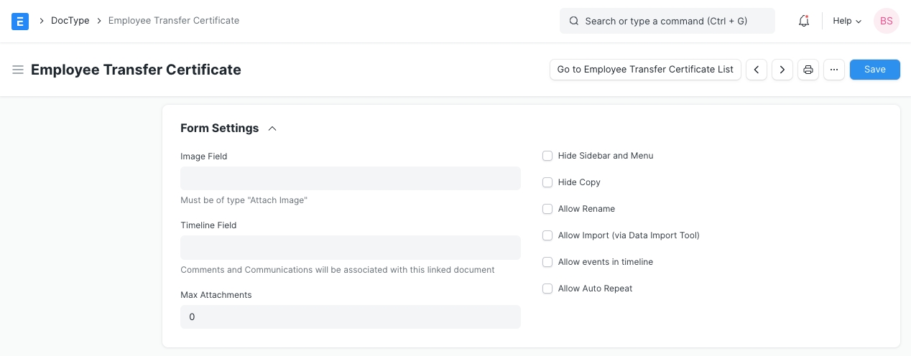Screen dimensions: 911x356
Task: Check the Allow Rename option
Action: coord(547,209)
